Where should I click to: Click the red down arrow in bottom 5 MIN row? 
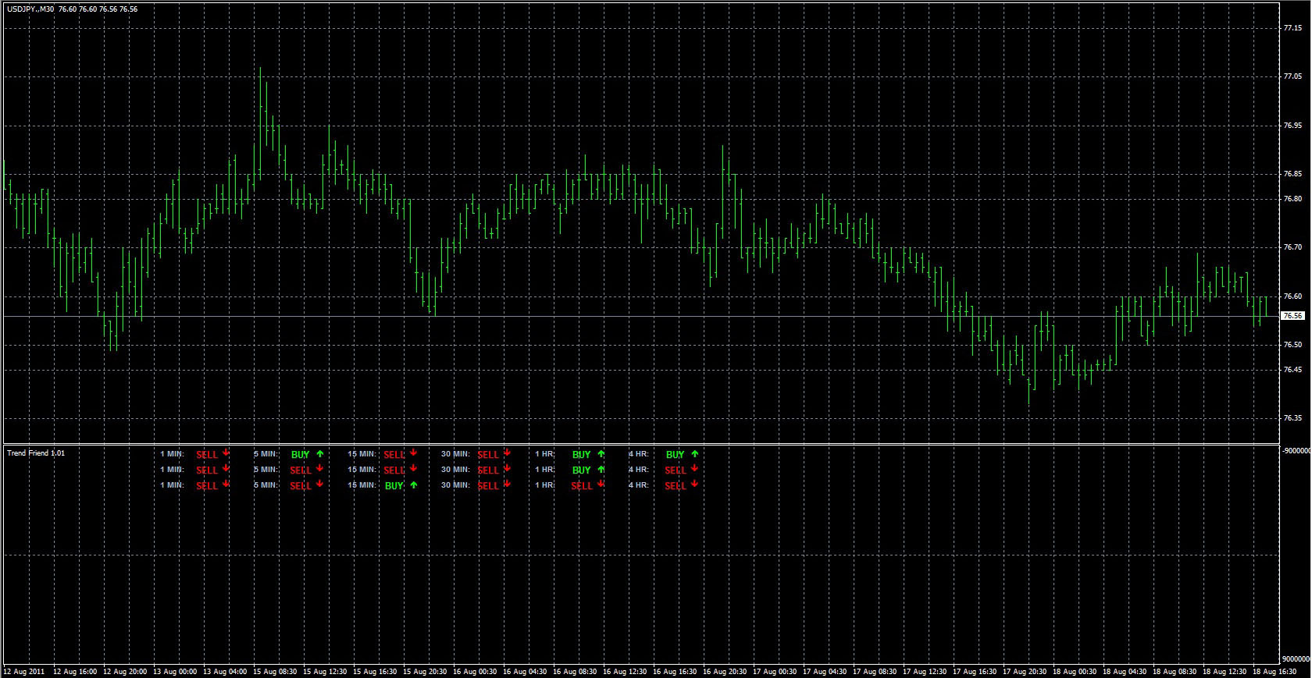click(319, 485)
